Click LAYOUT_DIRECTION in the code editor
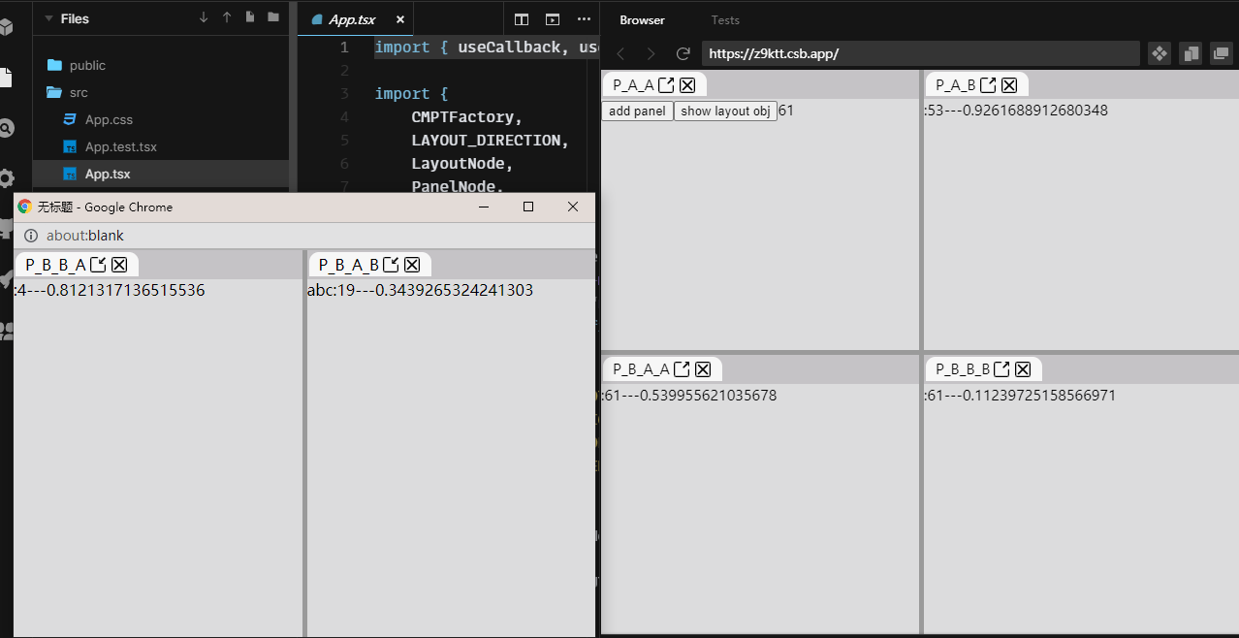 coord(486,141)
